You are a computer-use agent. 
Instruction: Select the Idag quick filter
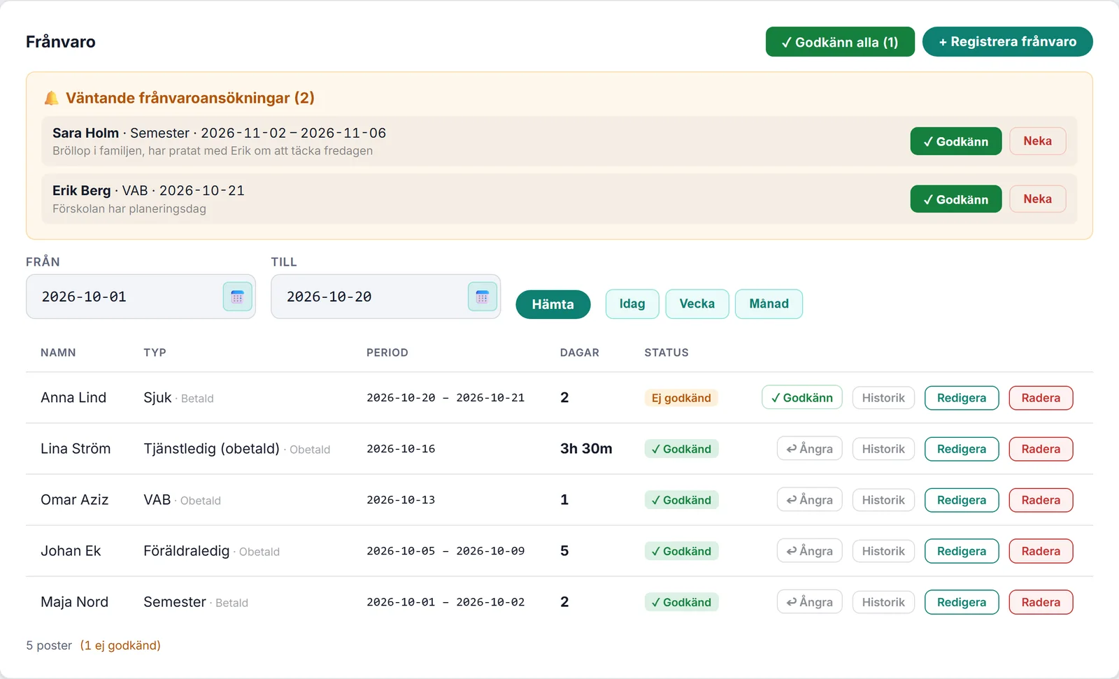(x=632, y=303)
